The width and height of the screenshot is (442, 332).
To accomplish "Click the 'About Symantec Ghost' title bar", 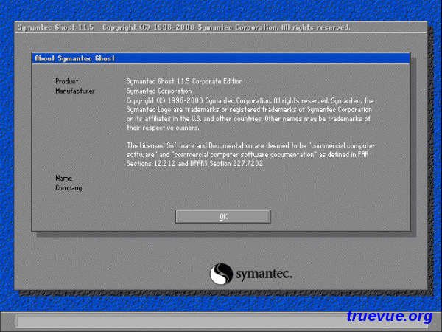I will click(221, 58).
